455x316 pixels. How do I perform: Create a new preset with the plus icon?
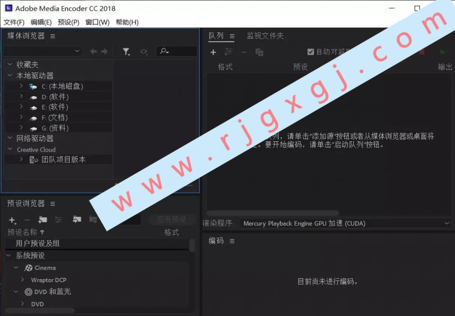point(12,220)
